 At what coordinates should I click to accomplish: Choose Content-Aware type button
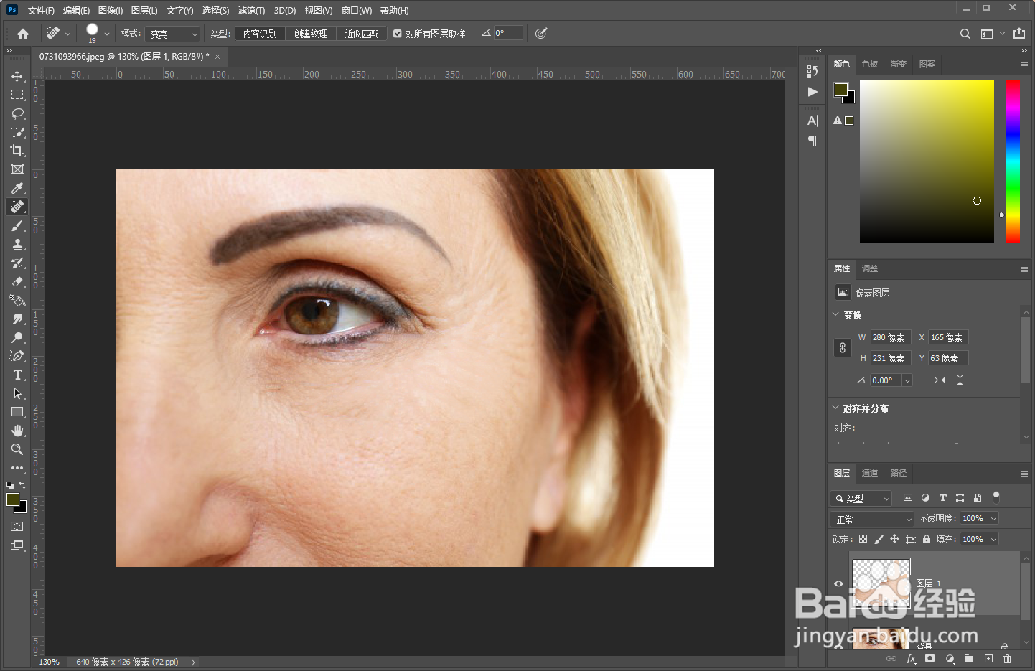pos(260,34)
